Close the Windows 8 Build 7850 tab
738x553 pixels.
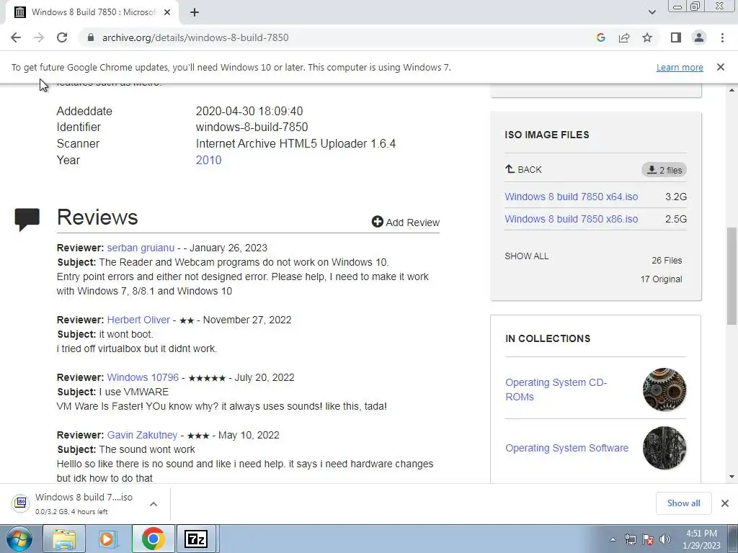(167, 12)
